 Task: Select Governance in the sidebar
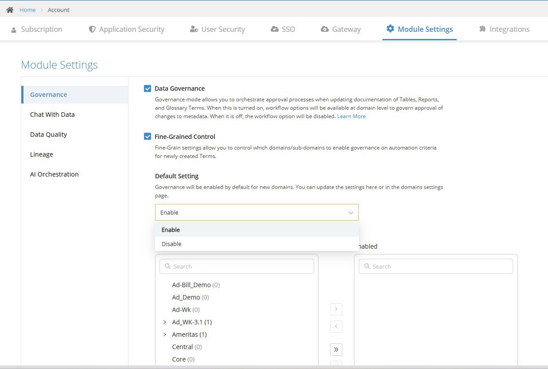tap(74, 95)
